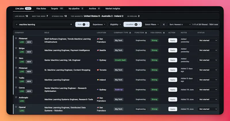Apply to Pinterest Content Shopping job
The image size is (230, 121).
pyautogui.click(x=173, y=70)
